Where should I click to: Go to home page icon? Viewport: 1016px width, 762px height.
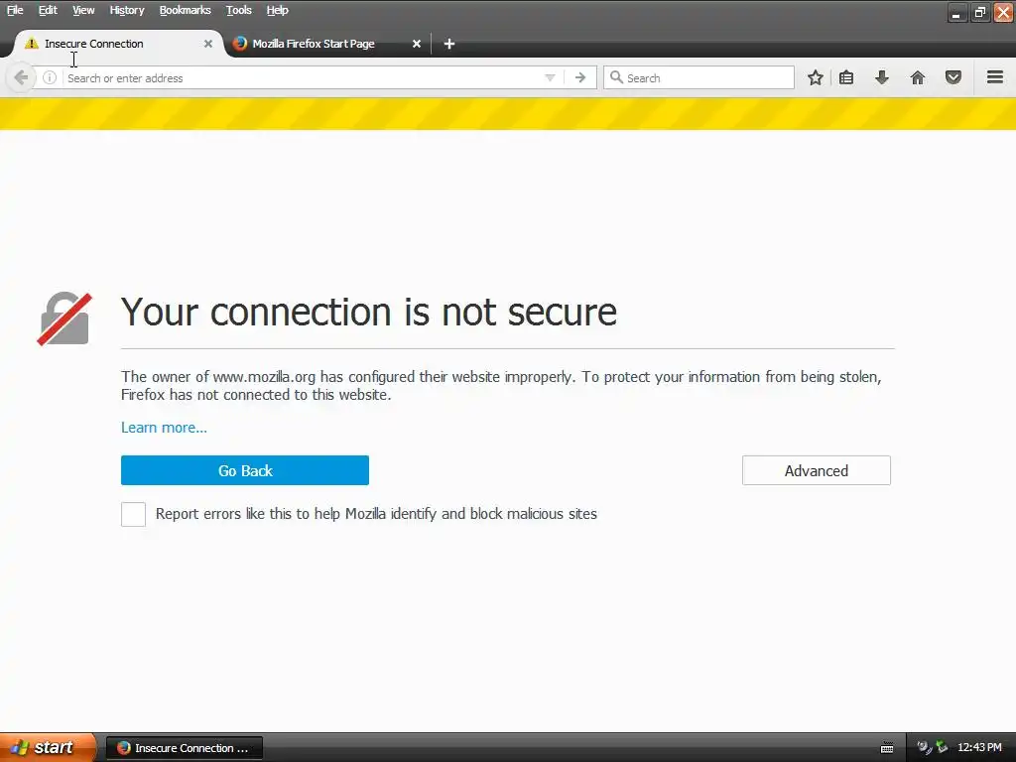coord(918,77)
